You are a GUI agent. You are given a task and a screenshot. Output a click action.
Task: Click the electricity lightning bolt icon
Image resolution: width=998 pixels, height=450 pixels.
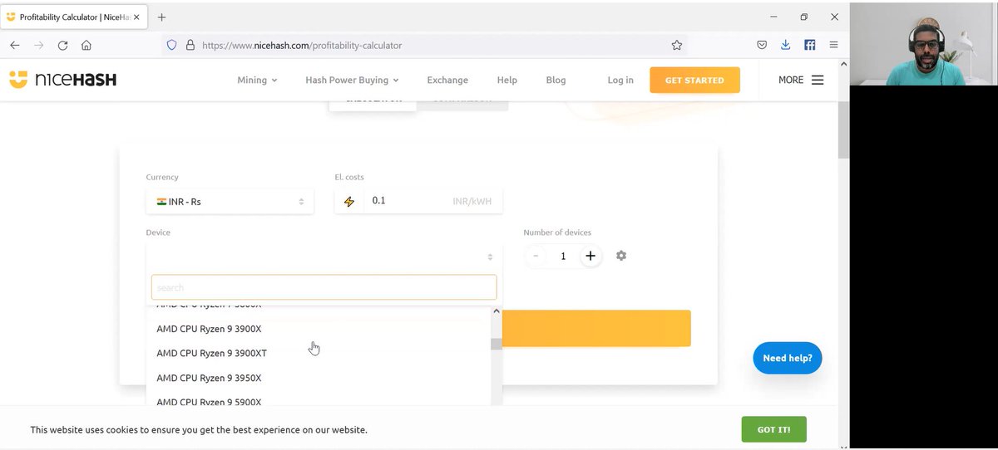click(348, 201)
